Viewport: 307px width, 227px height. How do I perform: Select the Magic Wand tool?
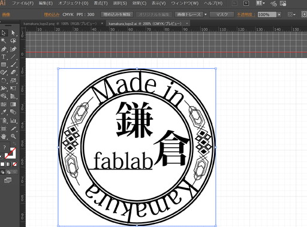[4, 41]
